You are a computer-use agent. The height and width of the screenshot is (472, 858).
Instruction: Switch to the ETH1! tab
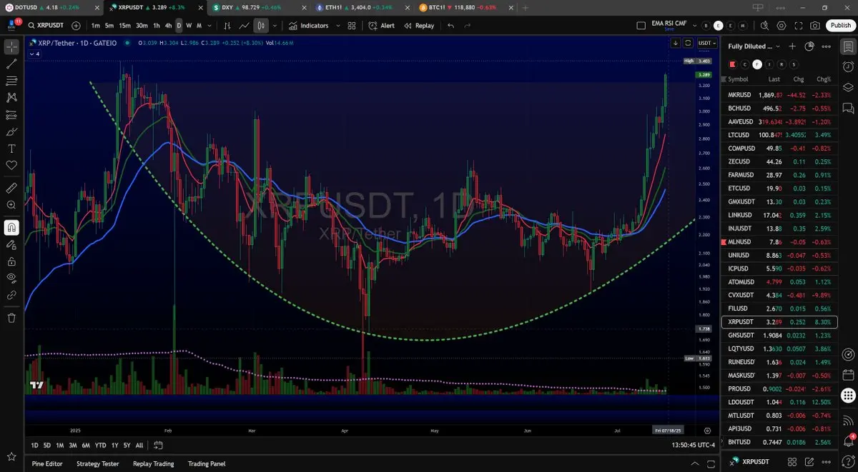tap(364, 7)
